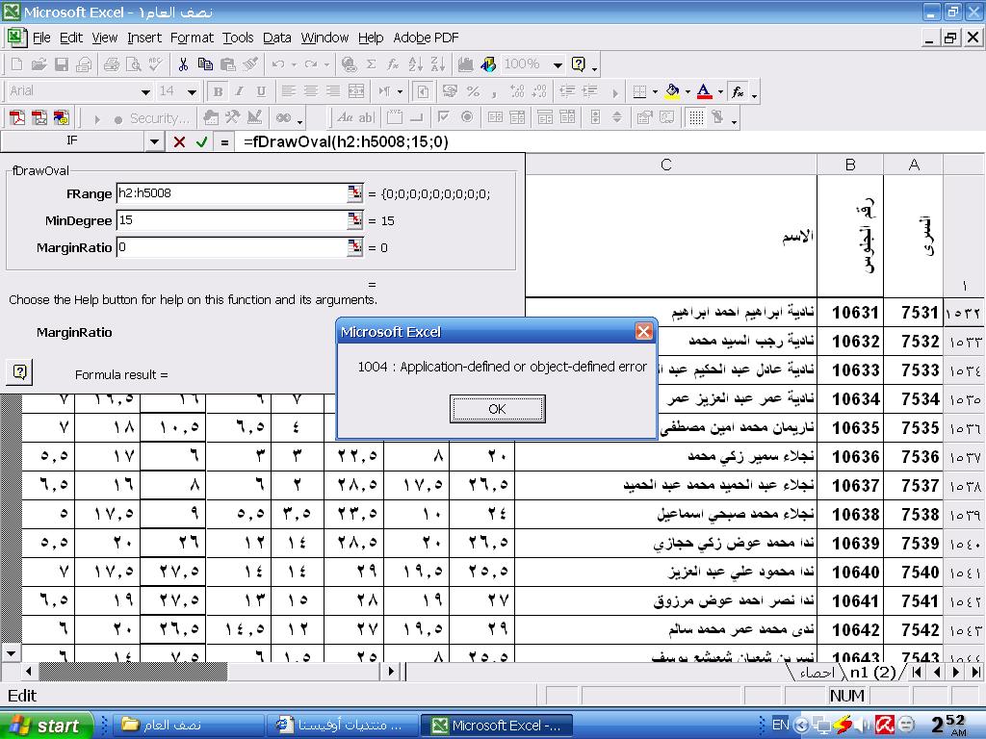Click the Font Color A button

pyautogui.click(x=704, y=91)
